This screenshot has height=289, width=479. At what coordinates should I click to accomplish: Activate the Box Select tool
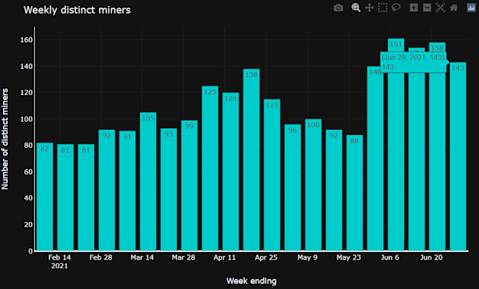[382, 7]
